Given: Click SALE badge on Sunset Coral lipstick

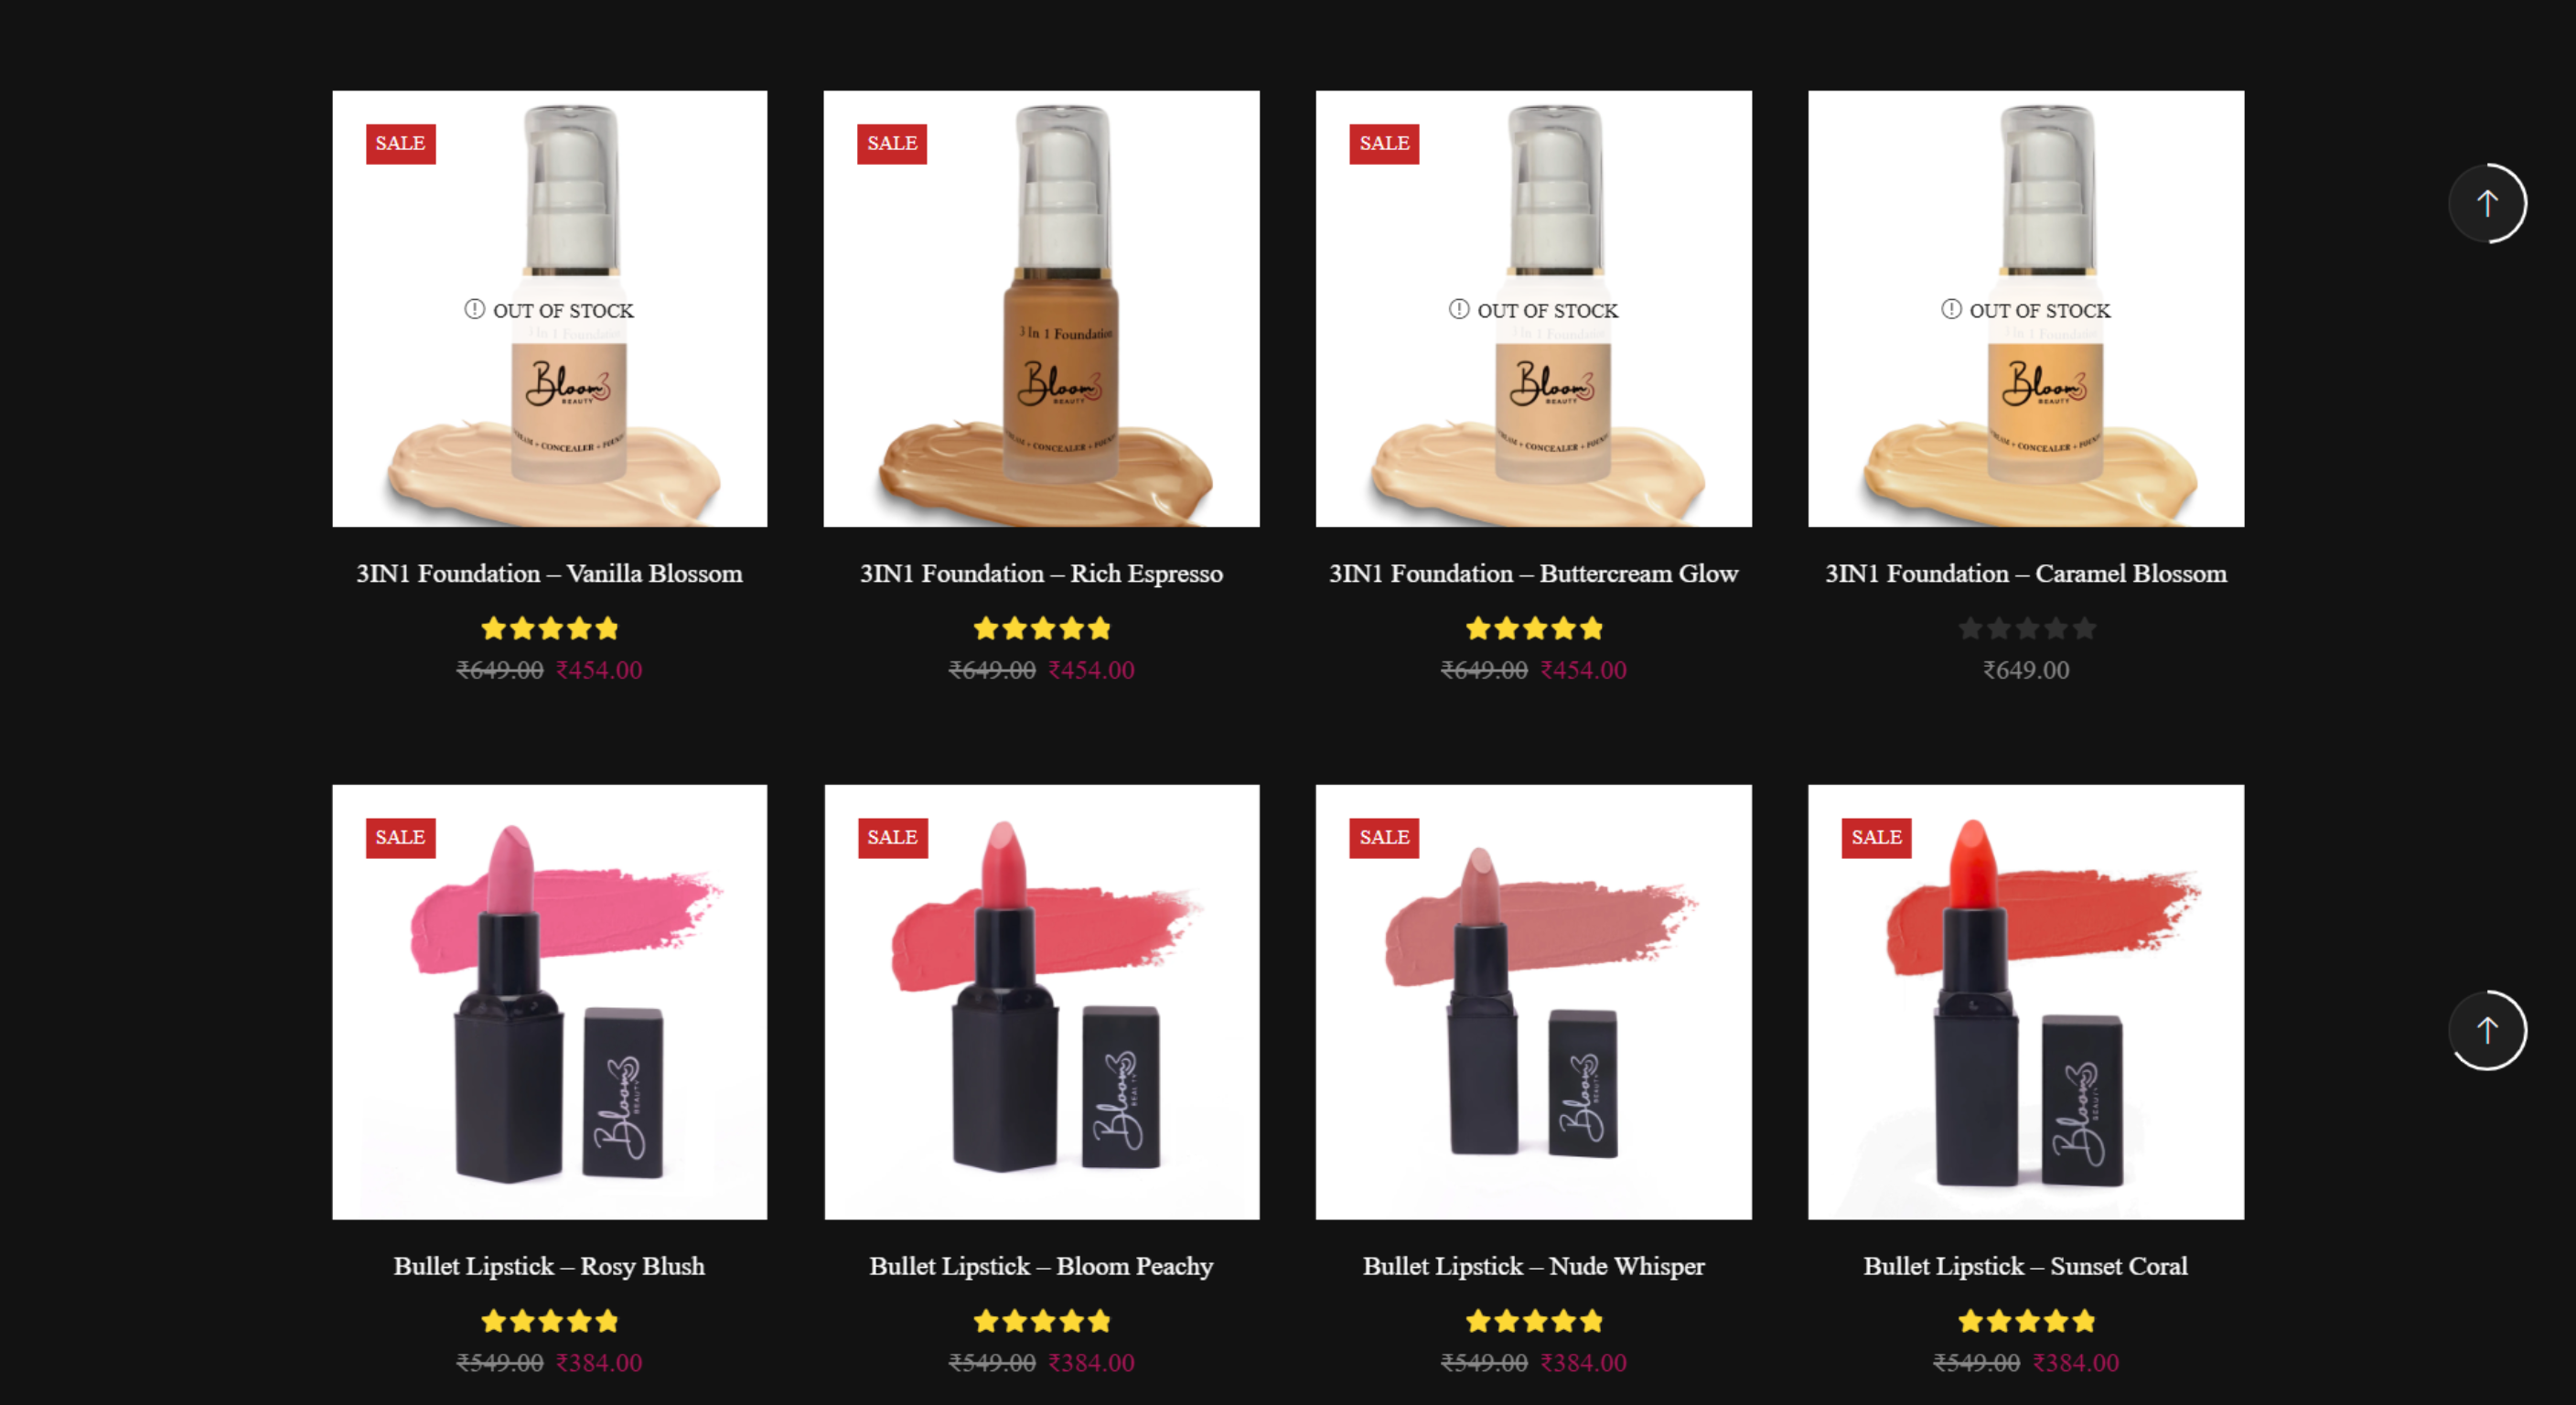Looking at the screenshot, I should tap(1876, 837).
